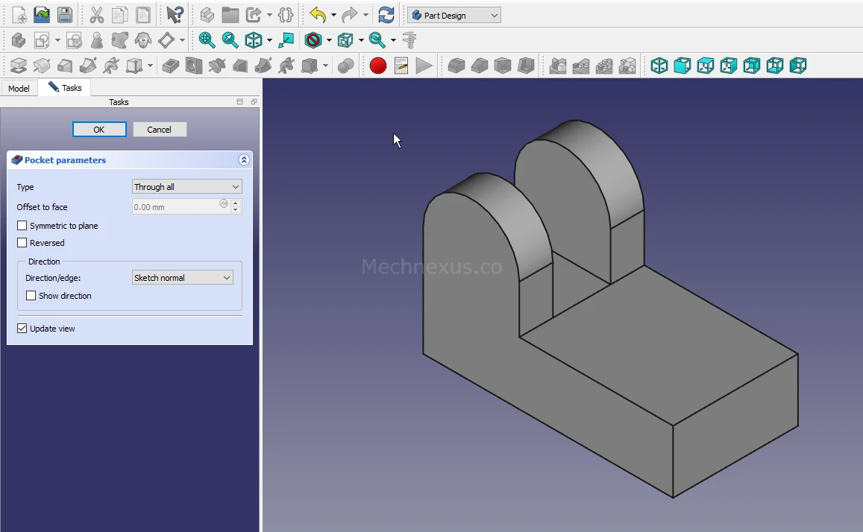This screenshot has width=863, height=532.
Task: Click the What's This help cursor icon
Action: coord(175,15)
